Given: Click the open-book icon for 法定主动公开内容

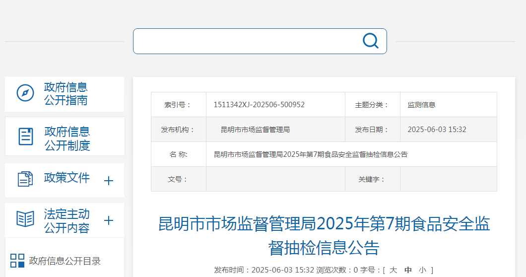Looking at the screenshot, I should coord(25,219).
